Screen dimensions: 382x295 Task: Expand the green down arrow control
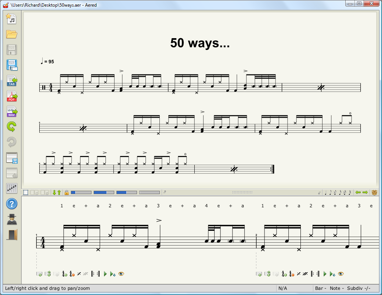tap(54, 192)
